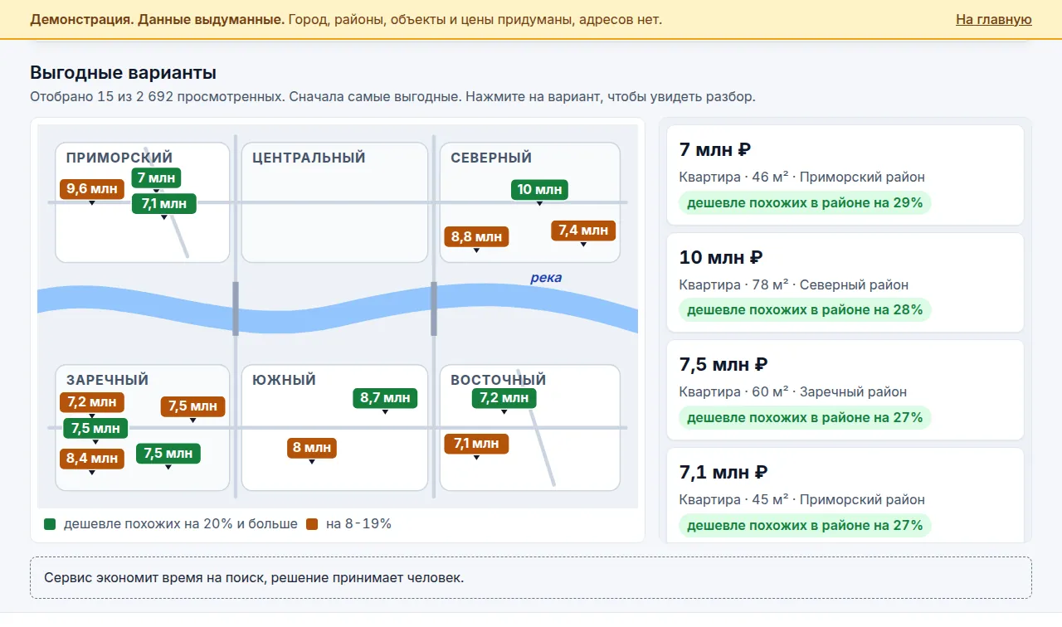This screenshot has height=627, width=1062.
Task: Click the ЦЕНТРАЛЬНЫЙ district label on the map
Action: 309,158
